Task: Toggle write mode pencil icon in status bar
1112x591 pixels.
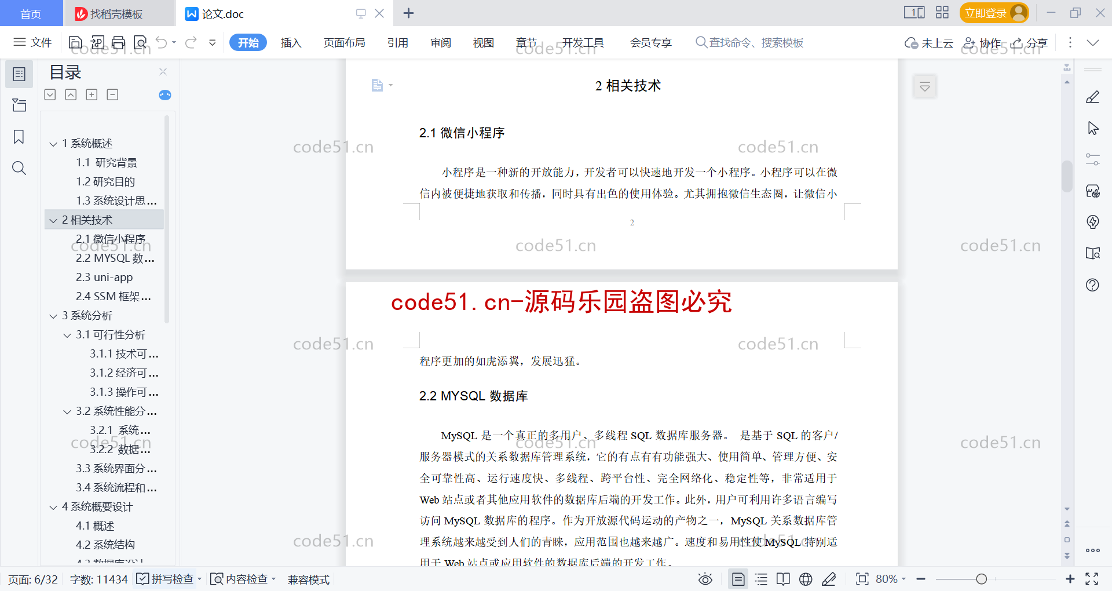Action: [x=829, y=579]
